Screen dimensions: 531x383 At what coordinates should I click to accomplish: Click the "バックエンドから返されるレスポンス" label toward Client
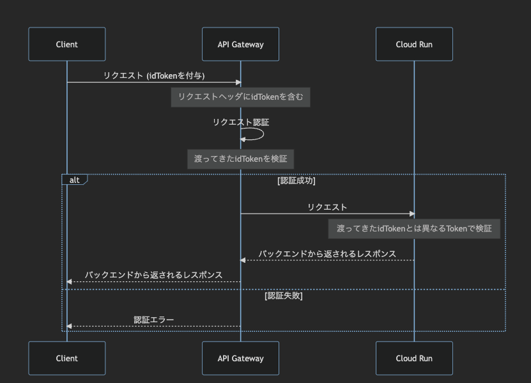click(154, 275)
